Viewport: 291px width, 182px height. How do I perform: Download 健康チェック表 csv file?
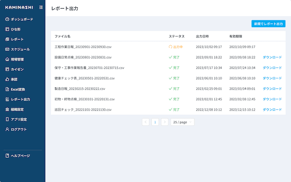[x=272, y=78]
